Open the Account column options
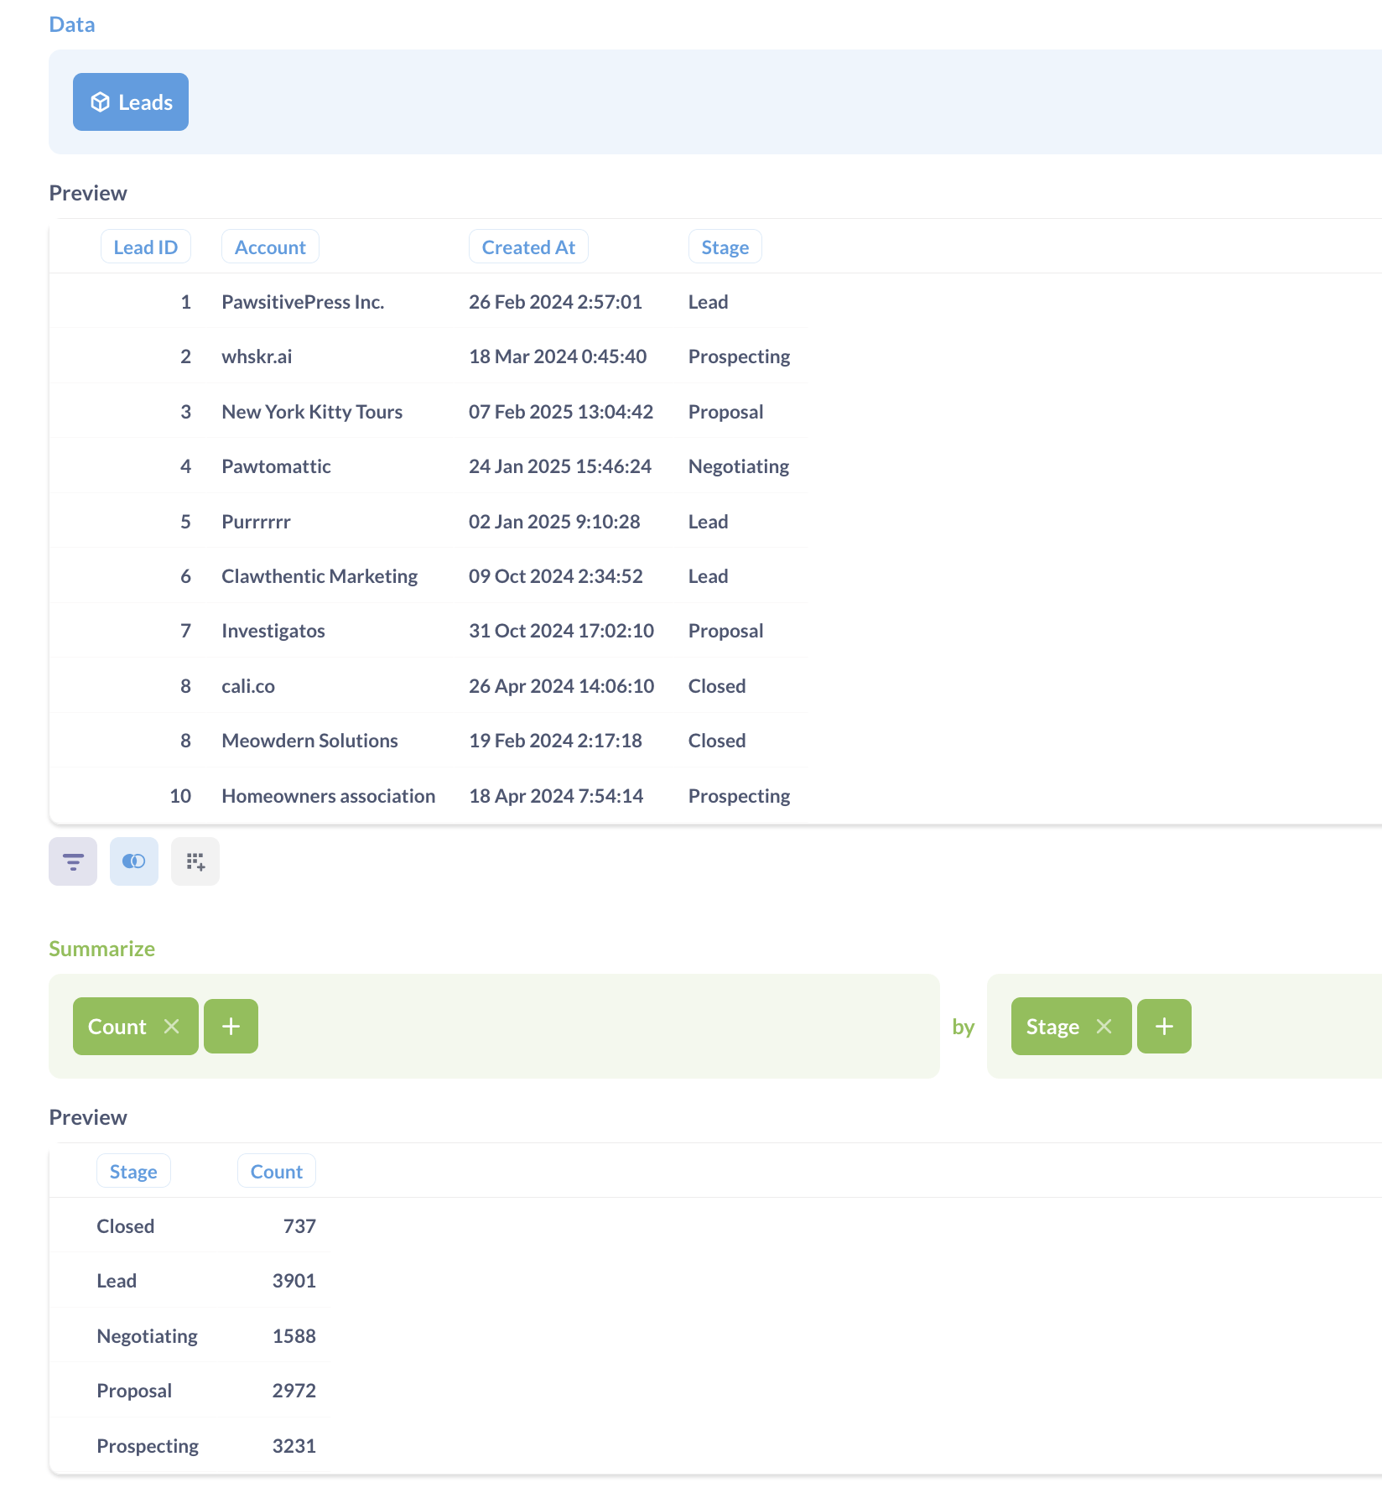This screenshot has height=1493, width=1382. pos(269,246)
